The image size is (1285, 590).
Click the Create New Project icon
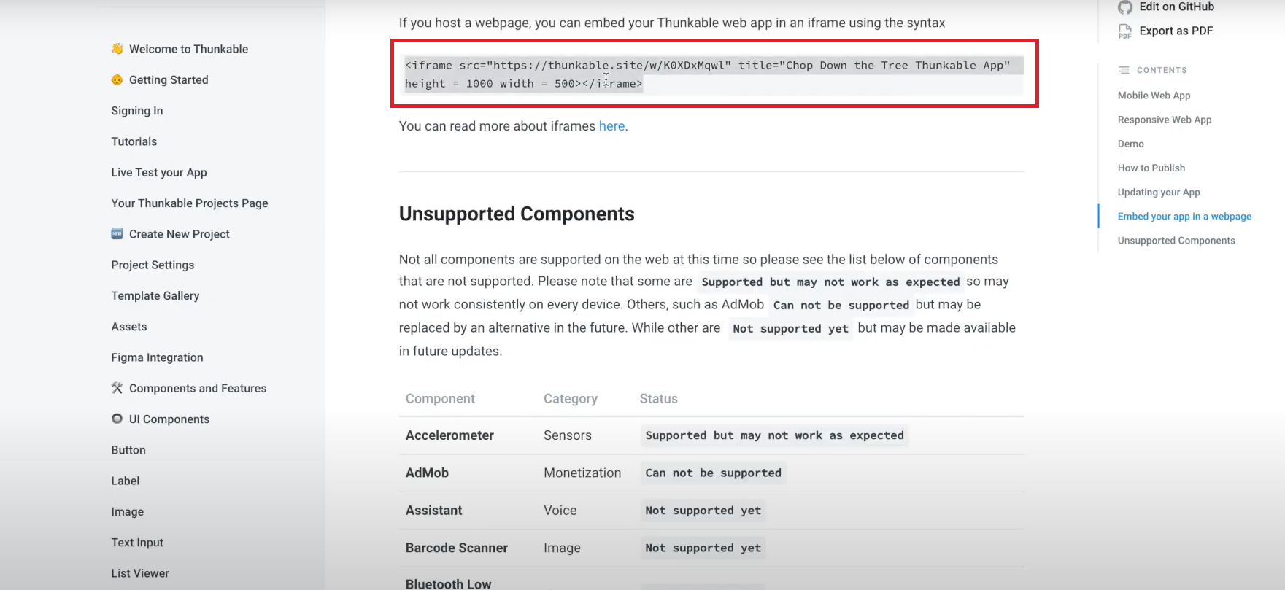[x=117, y=234]
